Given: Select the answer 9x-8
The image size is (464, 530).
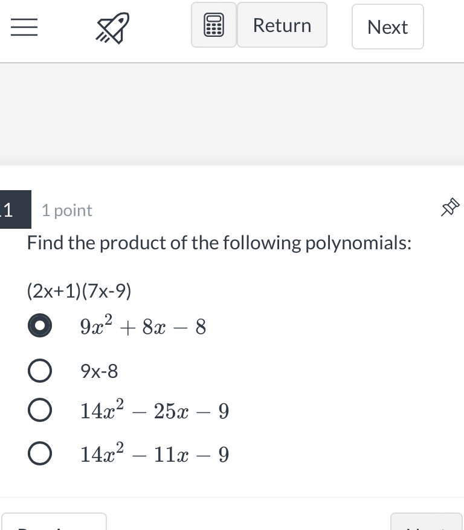Looking at the screenshot, I should click(39, 370).
